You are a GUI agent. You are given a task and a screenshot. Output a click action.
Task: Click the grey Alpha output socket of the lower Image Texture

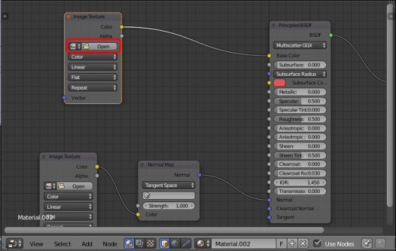(x=97, y=176)
